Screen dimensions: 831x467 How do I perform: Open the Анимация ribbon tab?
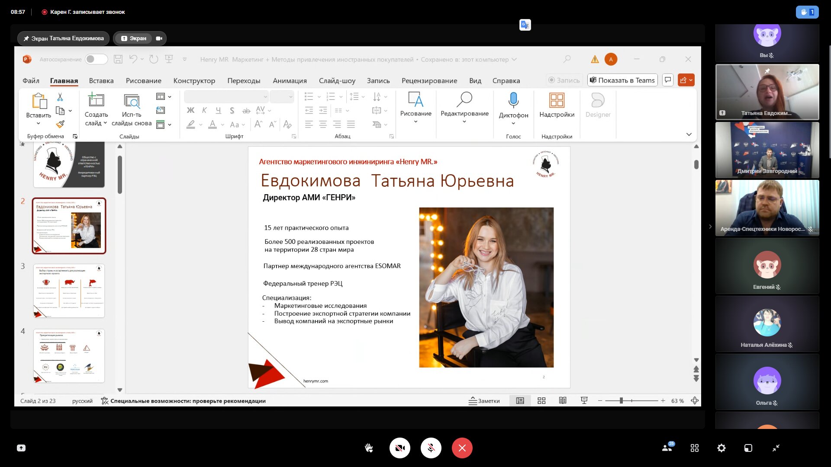coord(290,81)
